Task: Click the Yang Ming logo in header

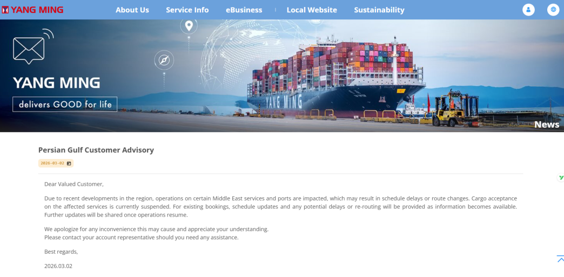Action: pyautogui.click(x=32, y=10)
